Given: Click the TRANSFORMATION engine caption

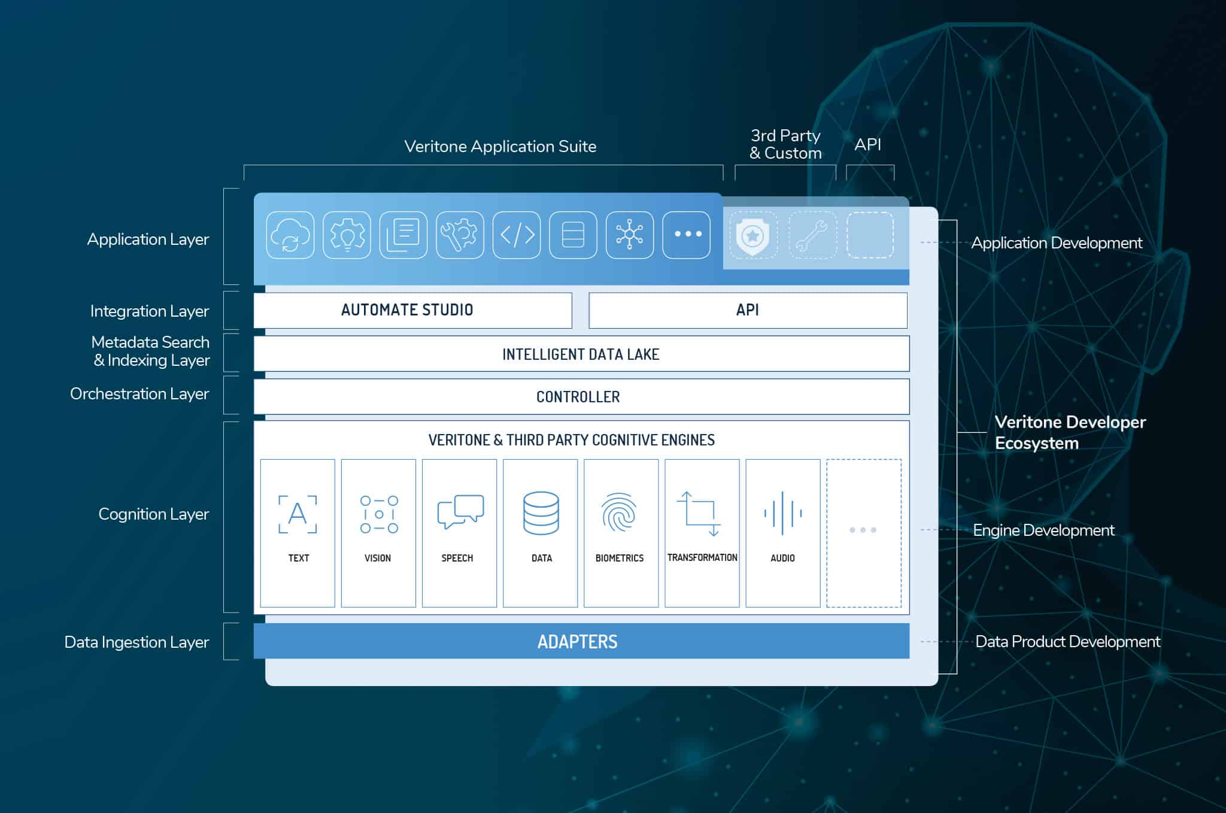Looking at the screenshot, I should pyautogui.click(x=702, y=557).
